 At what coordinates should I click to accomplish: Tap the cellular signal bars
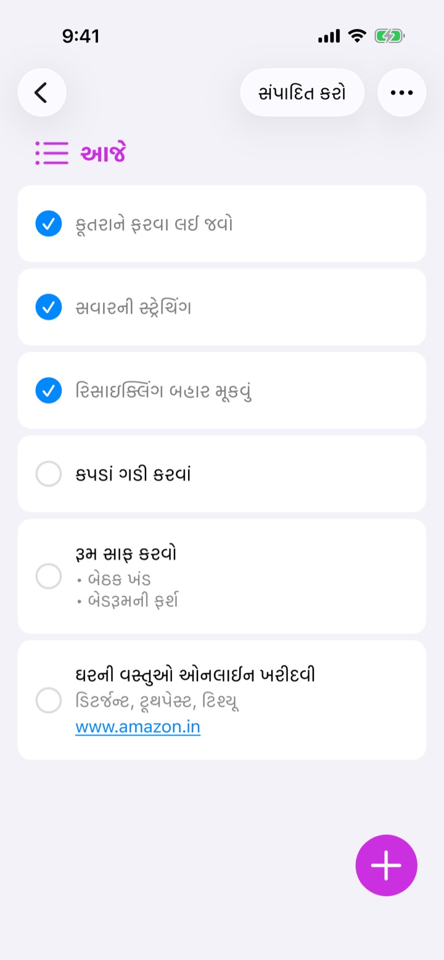[329, 36]
